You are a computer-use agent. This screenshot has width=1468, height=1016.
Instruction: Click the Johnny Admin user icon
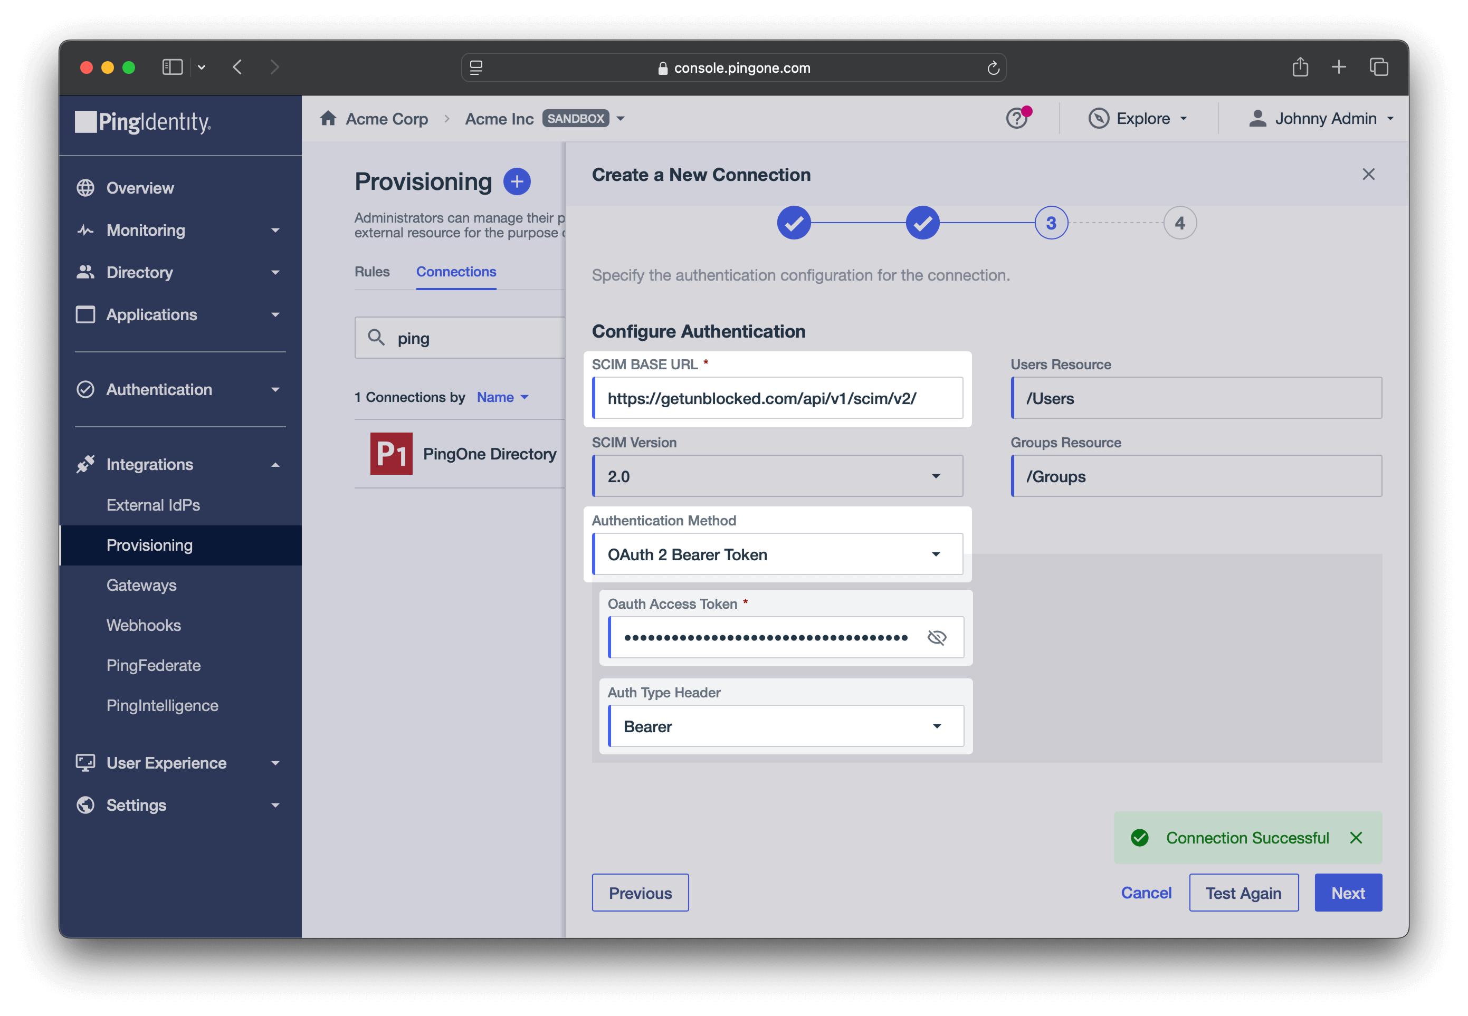tap(1257, 118)
